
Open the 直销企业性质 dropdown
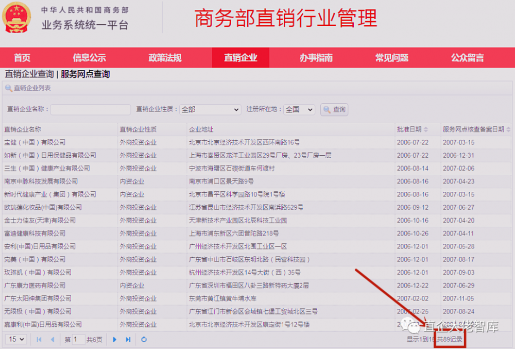[210, 109]
